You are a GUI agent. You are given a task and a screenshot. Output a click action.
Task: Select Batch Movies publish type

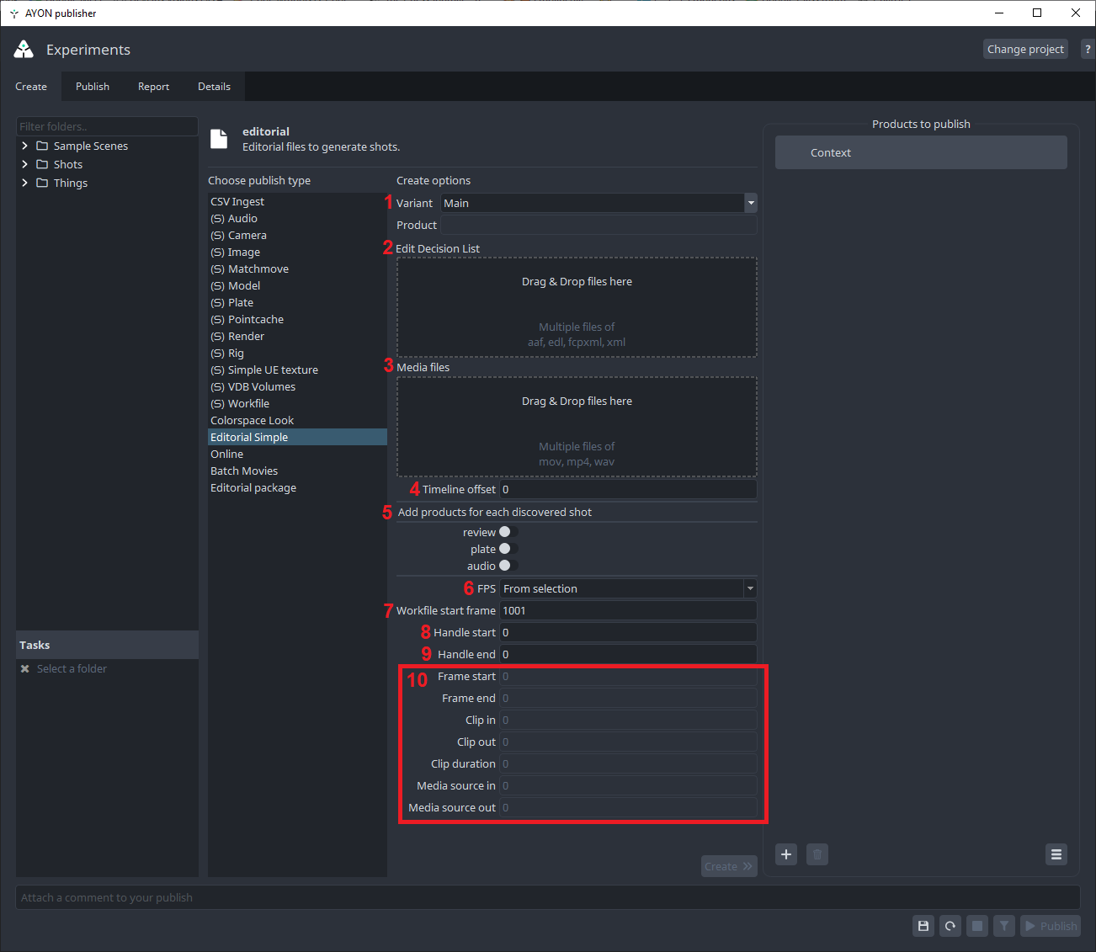coord(244,471)
